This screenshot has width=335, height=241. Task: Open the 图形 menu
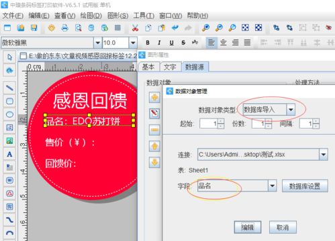click(117, 15)
